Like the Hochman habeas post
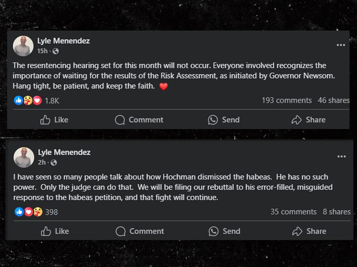Image resolution: width=357 pixels, height=267 pixels. (x=54, y=231)
